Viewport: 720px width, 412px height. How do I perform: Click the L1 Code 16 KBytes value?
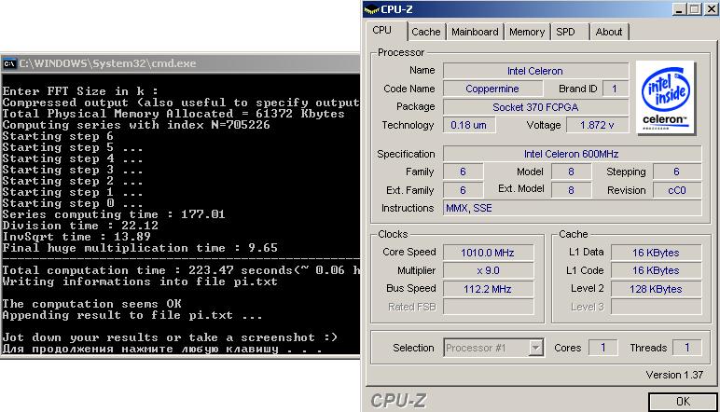coord(657,270)
